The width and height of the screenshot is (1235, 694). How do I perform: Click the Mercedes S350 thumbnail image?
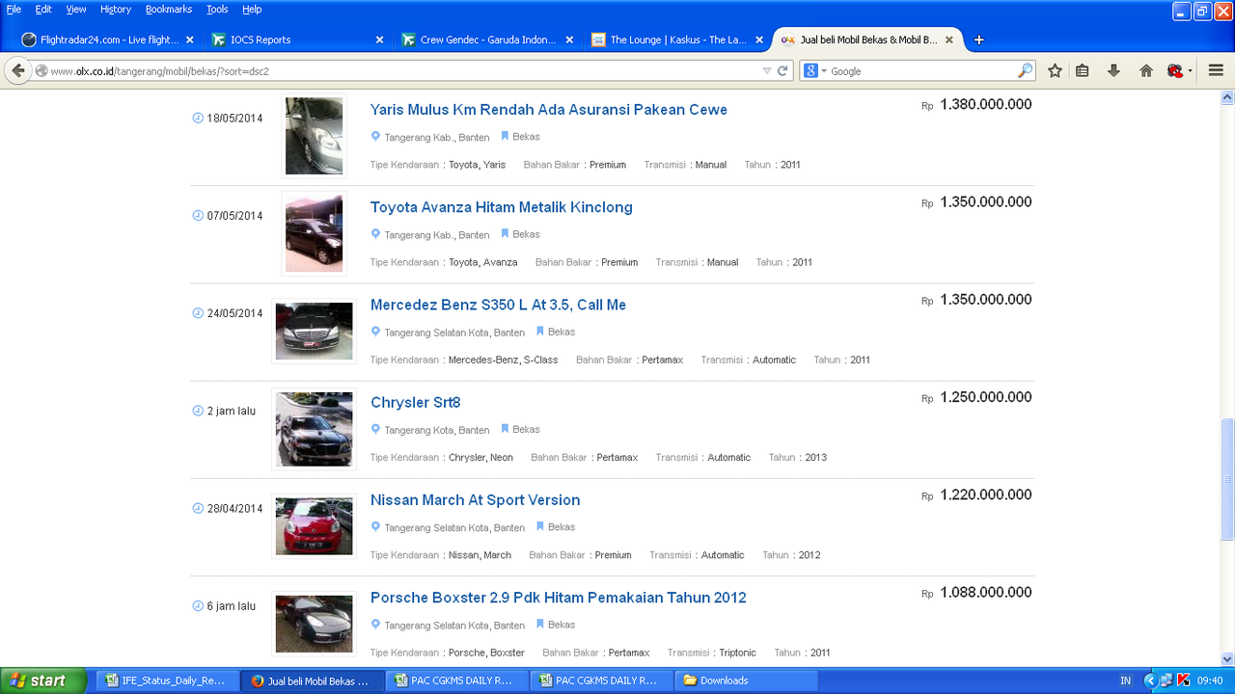coord(314,331)
